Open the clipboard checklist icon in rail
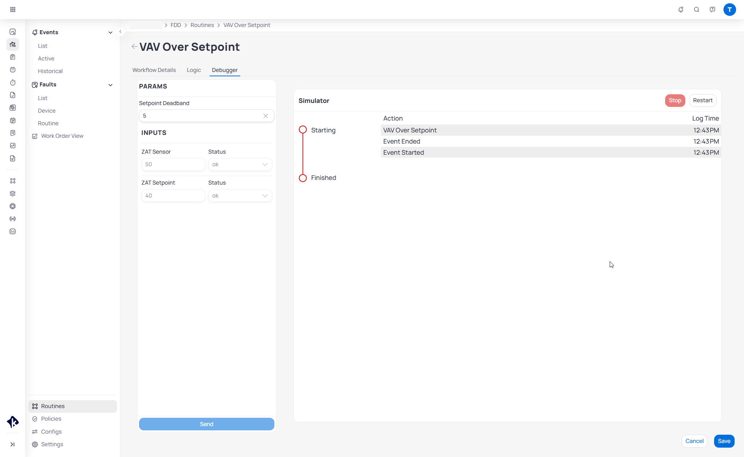 pos(13,57)
